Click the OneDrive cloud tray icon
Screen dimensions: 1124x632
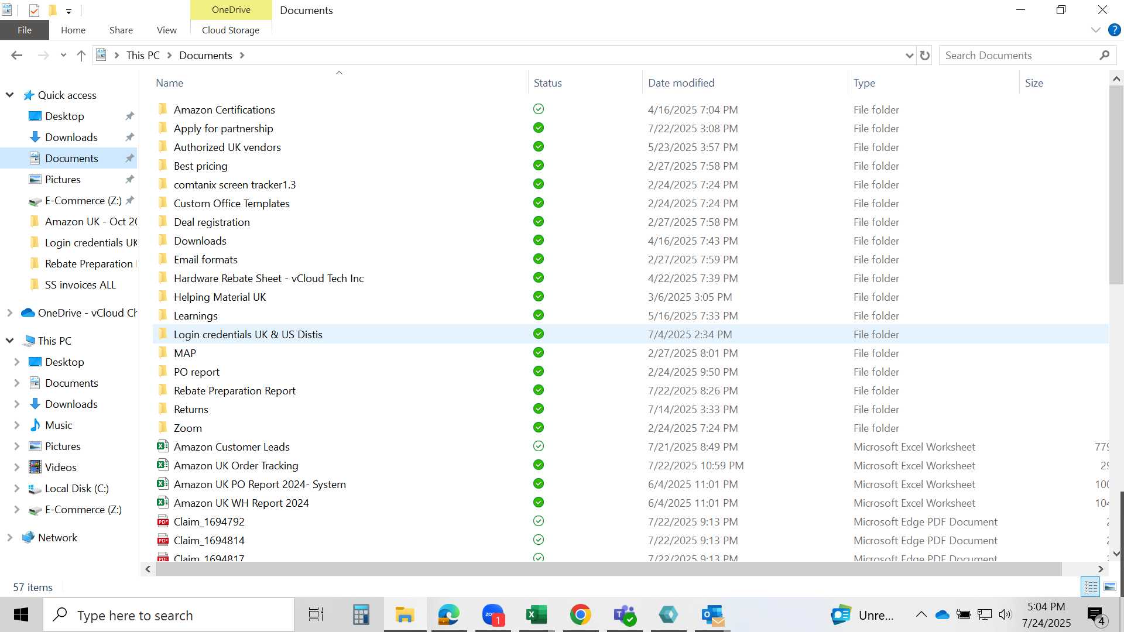[x=942, y=614]
